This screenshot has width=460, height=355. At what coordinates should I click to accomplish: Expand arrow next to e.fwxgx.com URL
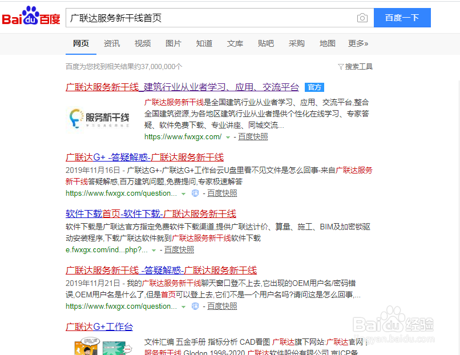(x=154, y=250)
